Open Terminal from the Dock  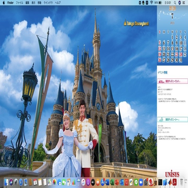coord(160,182)
